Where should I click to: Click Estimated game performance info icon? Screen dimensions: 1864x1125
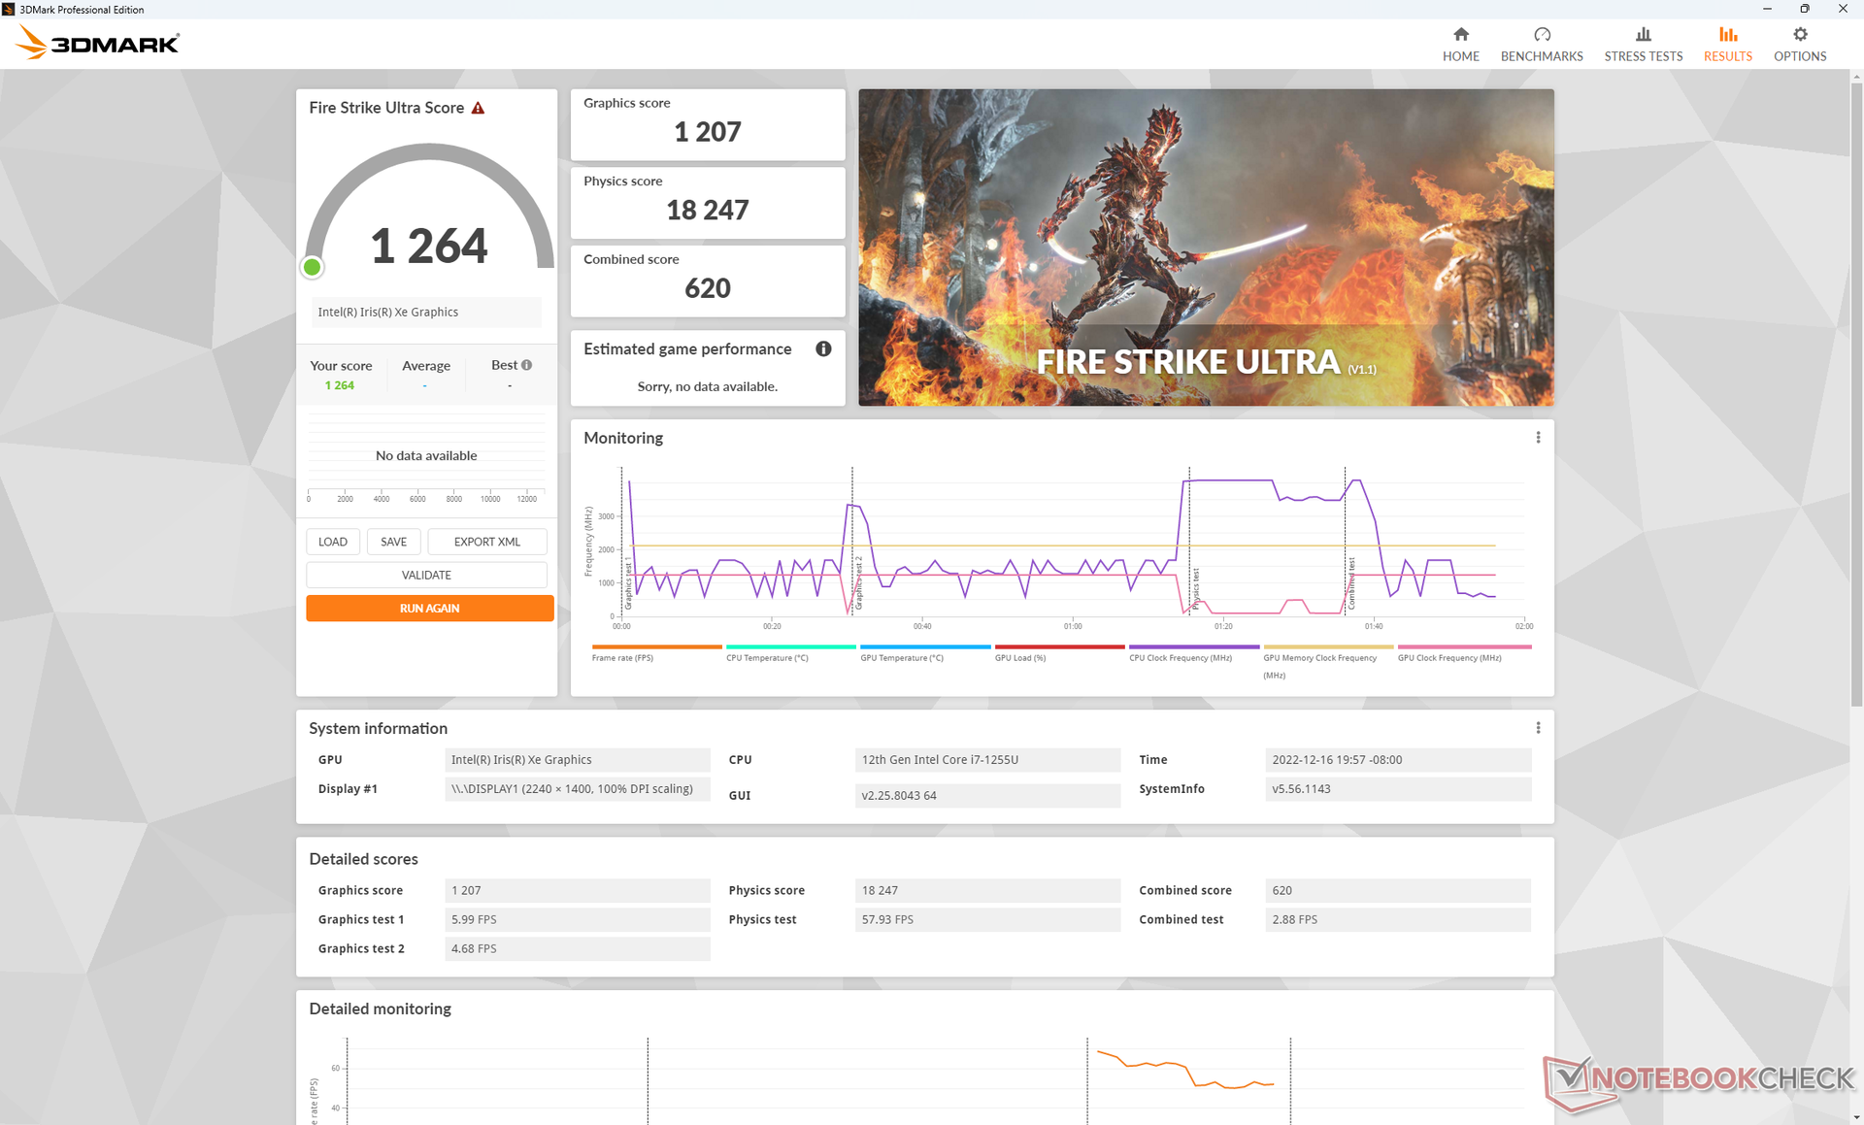(x=823, y=349)
